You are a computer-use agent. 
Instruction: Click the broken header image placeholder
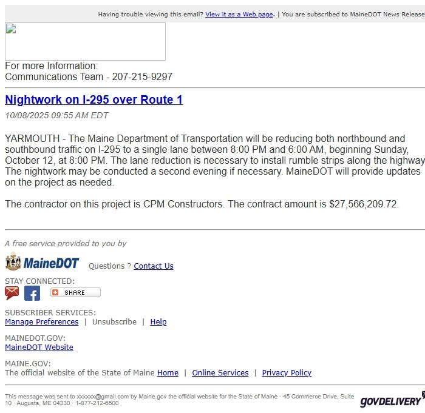(85, 42)
